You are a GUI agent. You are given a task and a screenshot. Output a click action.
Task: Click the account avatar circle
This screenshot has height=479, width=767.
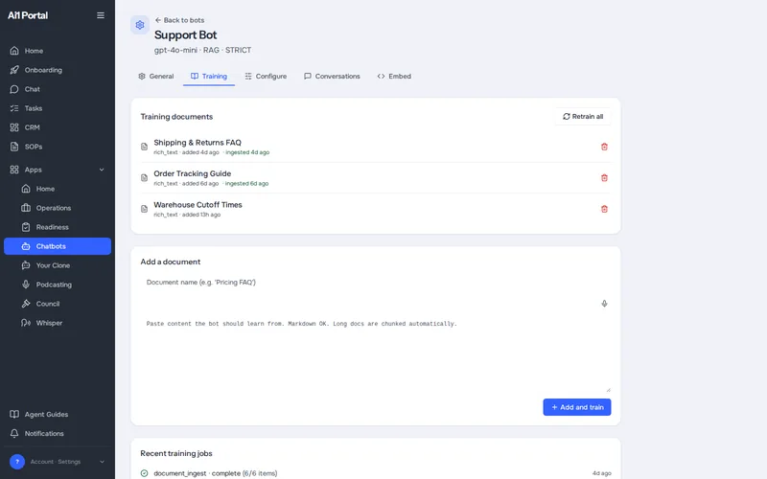point(17,462)
